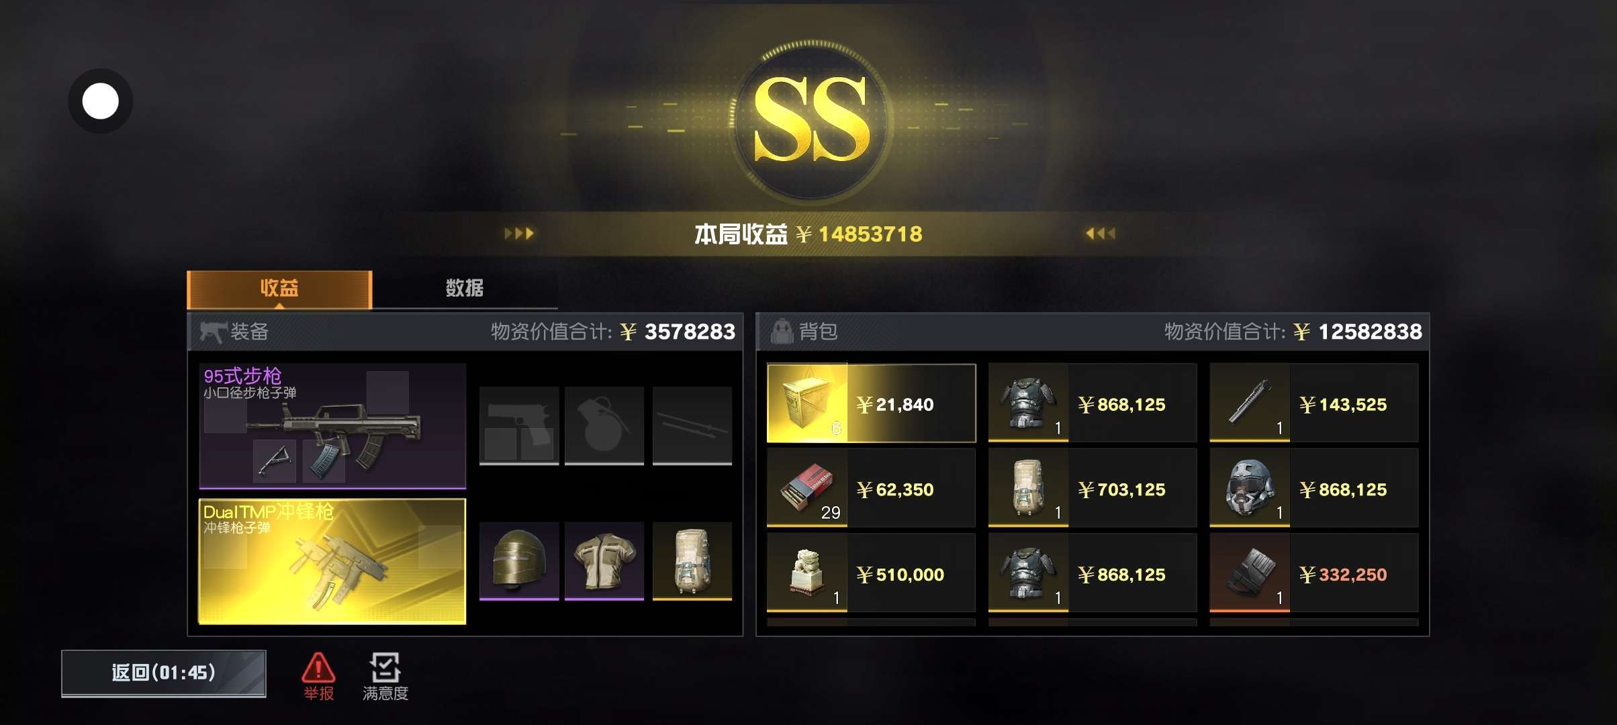Select the equipped backpack slot
The height and width of the screenshot is (725, 1617).
tap(692, 561)
